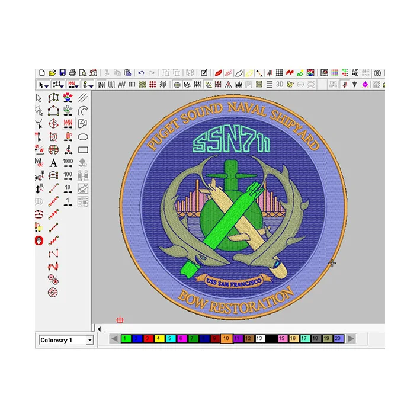Toggle the yellow grass stitch effect icon
The width and height of the screenshot is (420, 420).
coord(290,85)
